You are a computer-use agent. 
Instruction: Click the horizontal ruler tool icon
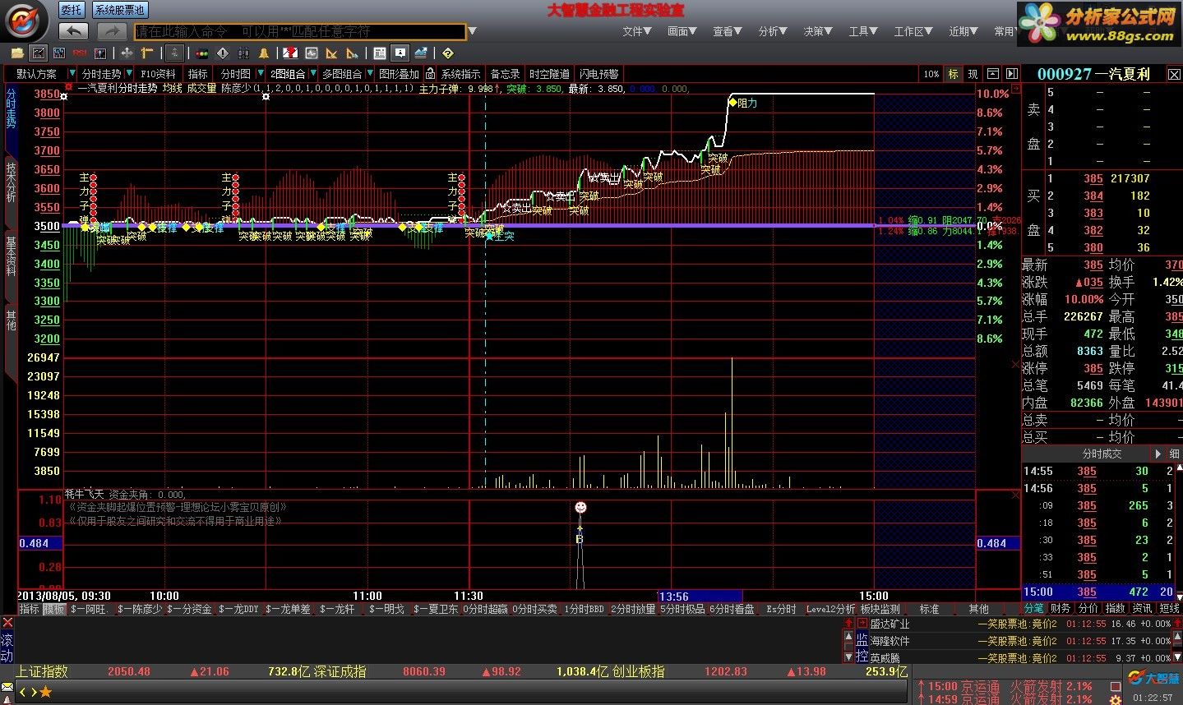click(148, 53)
